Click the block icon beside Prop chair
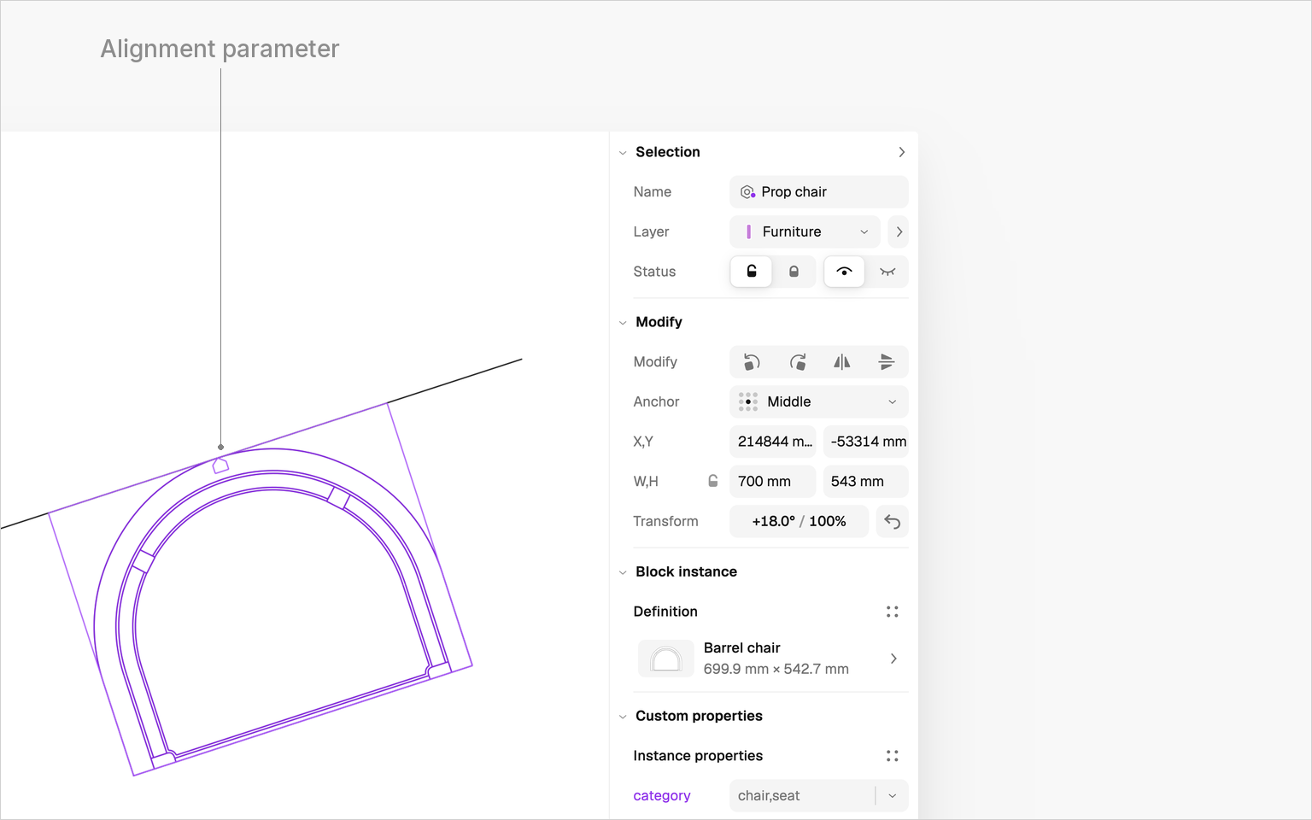The width and height of the screenshot is (1312, 820). [747, 192]
